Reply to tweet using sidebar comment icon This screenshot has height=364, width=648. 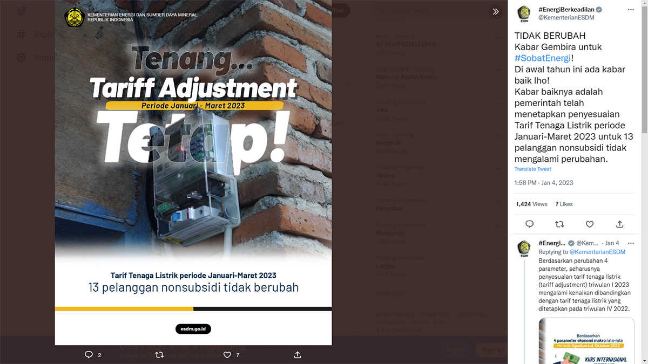tap(529, 224)
